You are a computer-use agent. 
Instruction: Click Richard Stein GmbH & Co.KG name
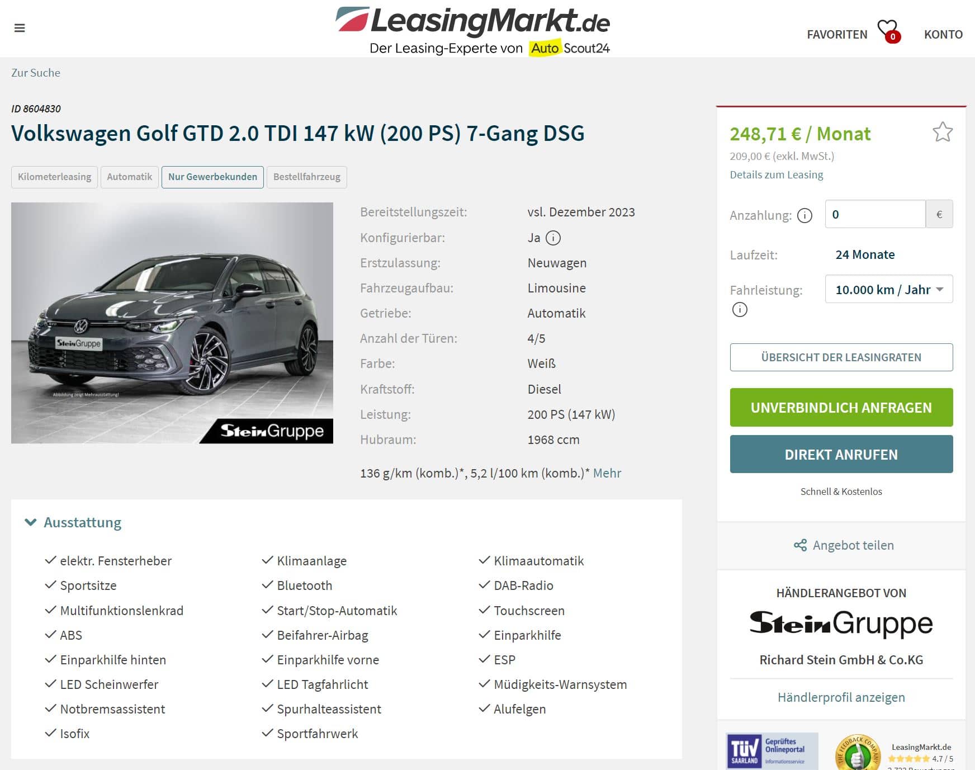pyautogui.click(x=841, y=660)
